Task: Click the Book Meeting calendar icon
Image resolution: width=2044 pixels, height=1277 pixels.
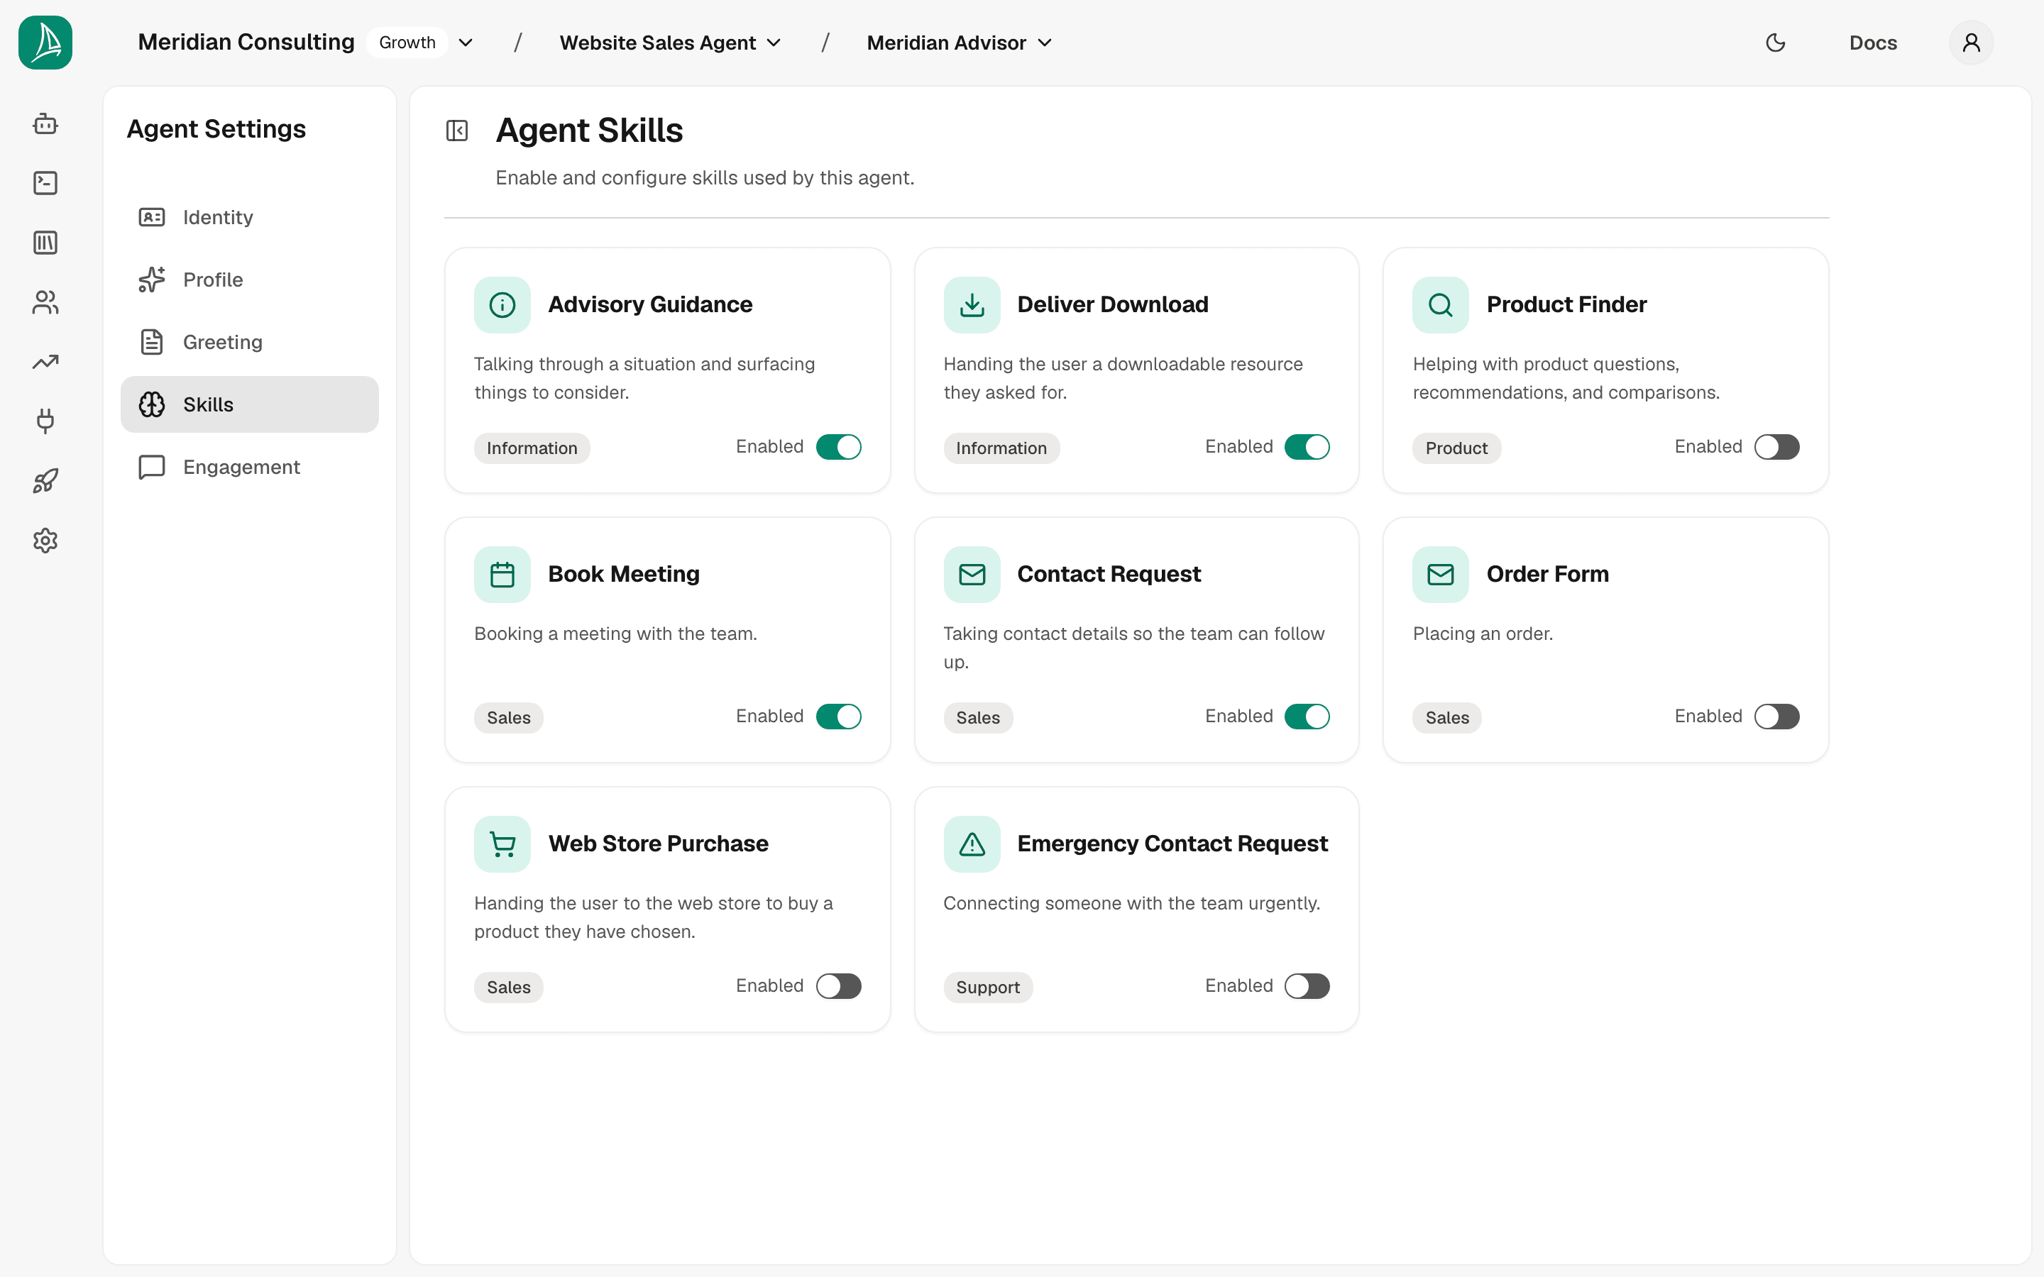Action: [x=502, y=575]
